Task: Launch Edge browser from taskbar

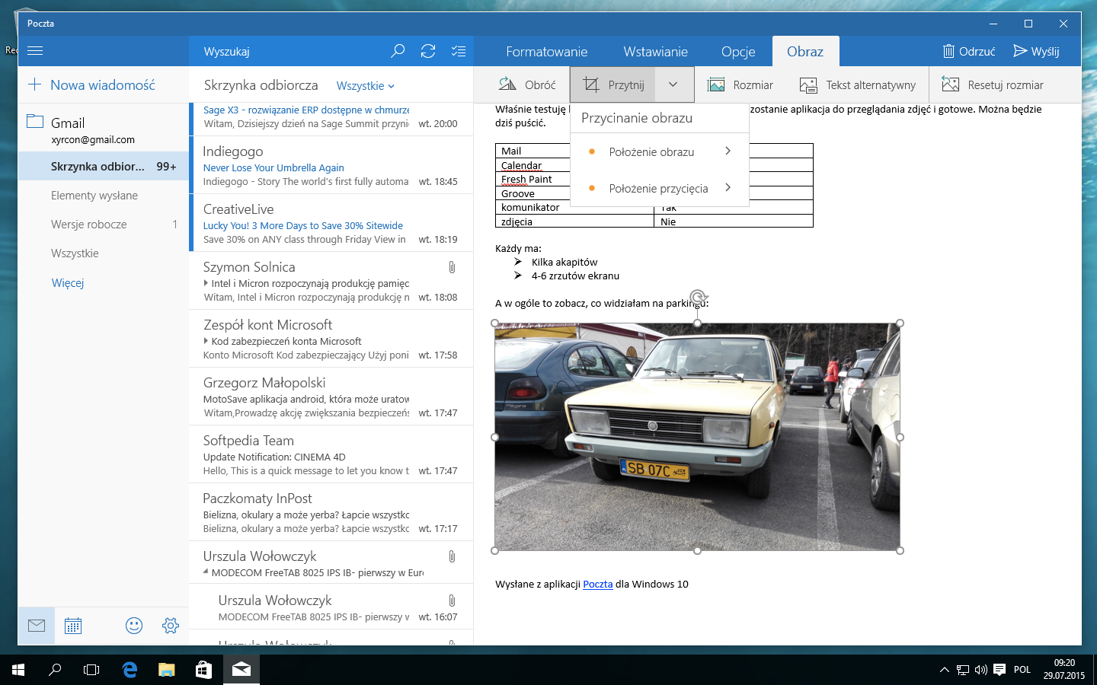Action: point(130,670)
